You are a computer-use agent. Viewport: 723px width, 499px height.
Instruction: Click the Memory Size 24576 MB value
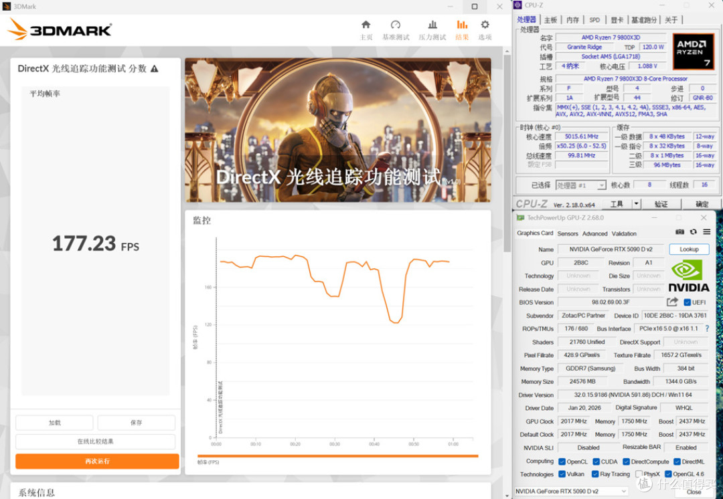coord(581,381)
